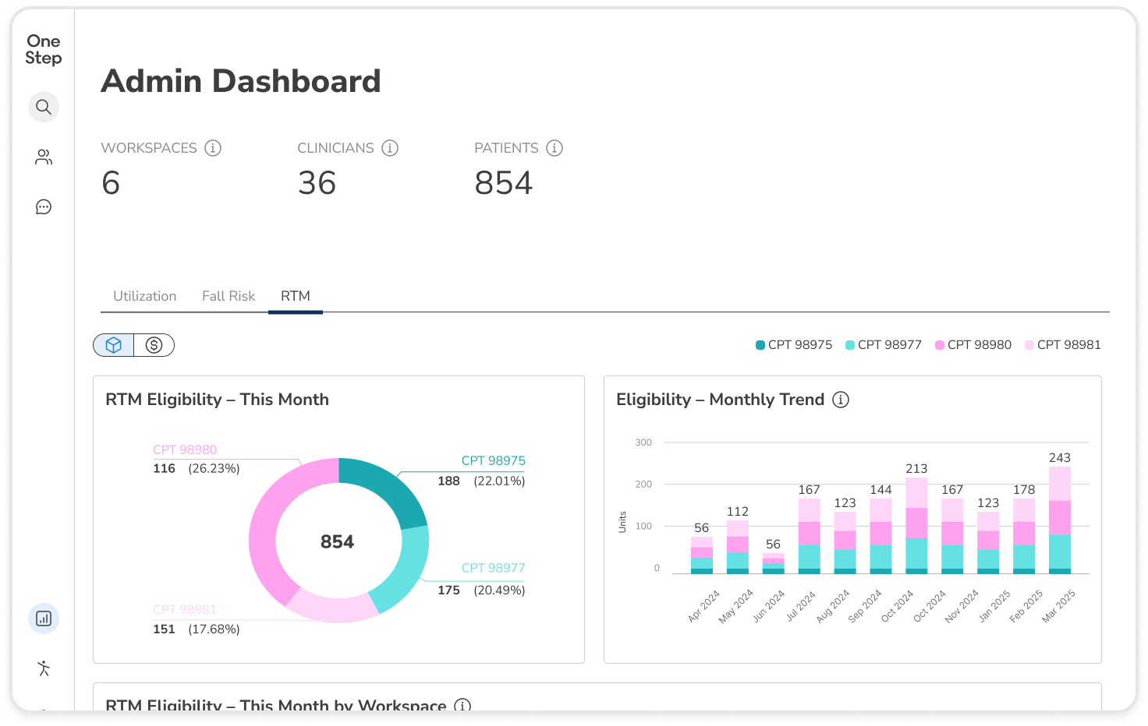Click the Jun 2024 bar in trend chart
This screenshot has width=1148, height=726.
[774, 564]
